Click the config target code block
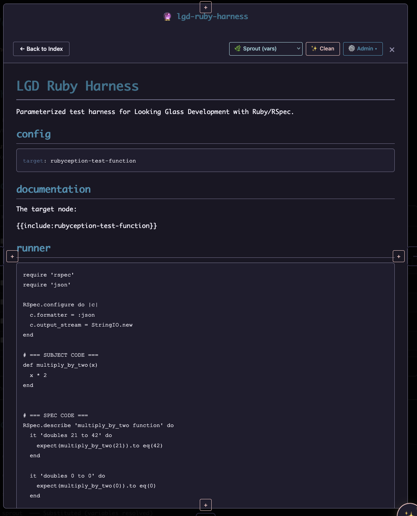 [205, 160]
